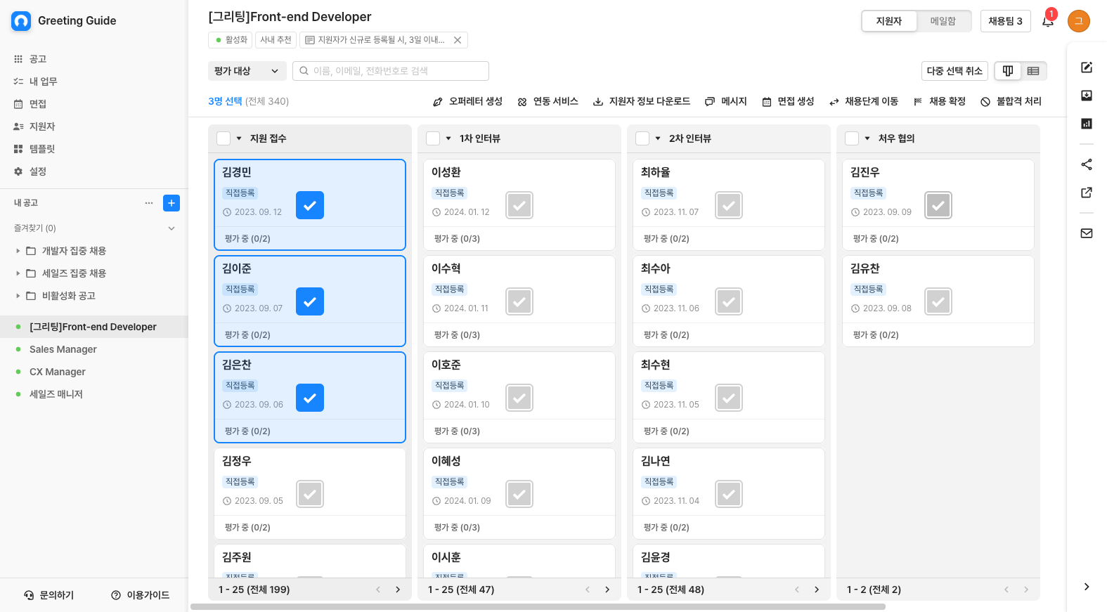Uncheck applicant 김은찬's checkbox
This screenshot has height=612, width=1107.
click(x=310, y=398)
